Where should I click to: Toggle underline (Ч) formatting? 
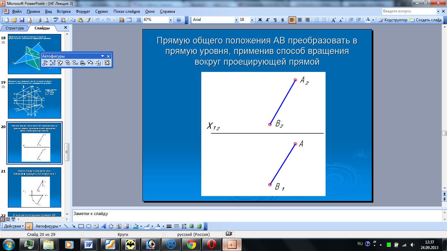point(275,20)
